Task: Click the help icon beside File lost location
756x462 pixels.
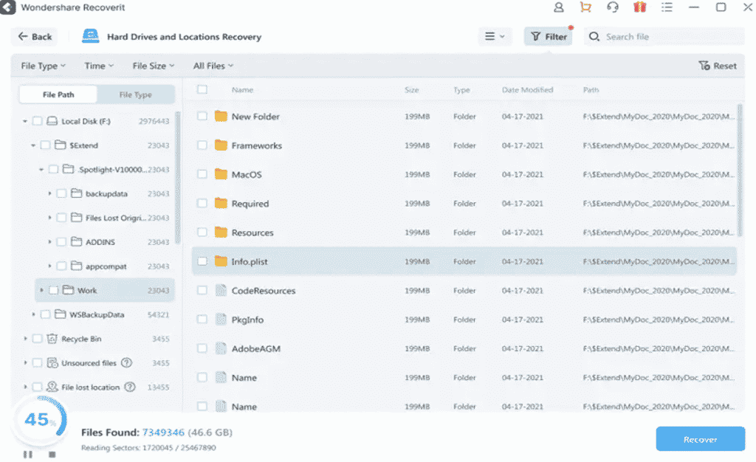Action: (130, 387)
